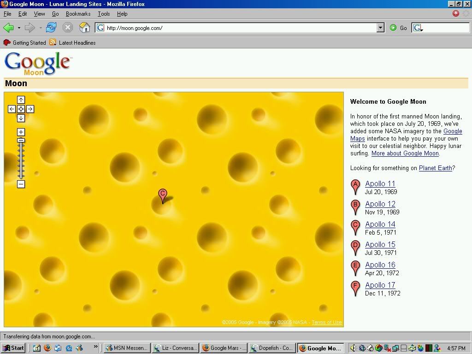The height and width of the screenshot is (354, 472).
Task: Click the grey Forward arrow button
Action: [30, 28]
